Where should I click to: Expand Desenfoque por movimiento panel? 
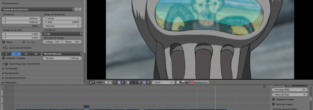click(3, 64)
